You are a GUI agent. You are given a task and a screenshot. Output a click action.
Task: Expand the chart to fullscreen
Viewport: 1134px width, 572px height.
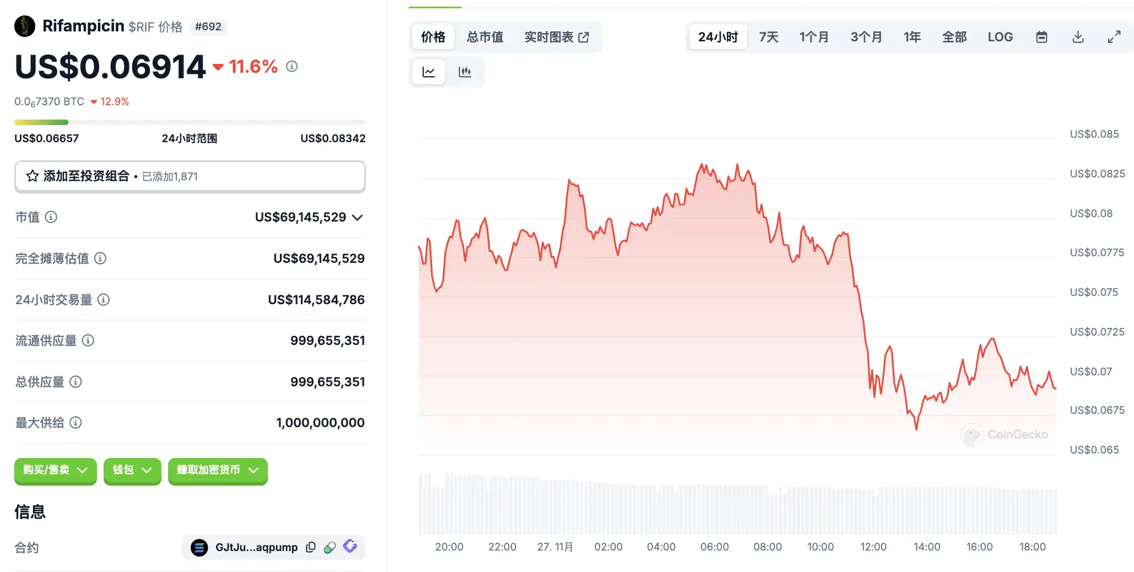(1114, 37)
